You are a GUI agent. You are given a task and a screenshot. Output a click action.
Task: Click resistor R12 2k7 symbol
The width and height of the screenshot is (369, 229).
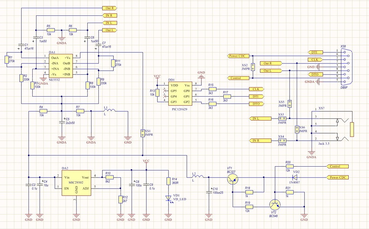tap(120, 199)
